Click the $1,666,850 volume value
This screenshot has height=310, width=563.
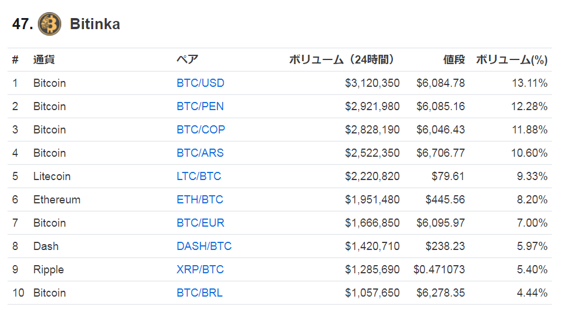372,223
